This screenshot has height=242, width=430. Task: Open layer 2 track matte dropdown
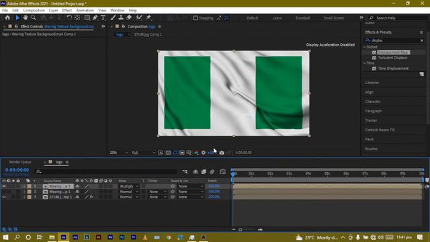(x=157, y=192)
